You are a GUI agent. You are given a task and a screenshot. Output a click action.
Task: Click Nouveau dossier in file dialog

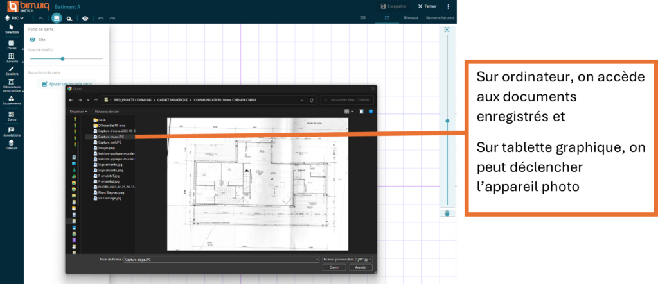[107, 112]
